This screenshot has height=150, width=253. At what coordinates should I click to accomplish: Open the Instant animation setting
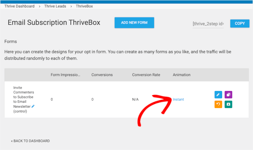pos(178,100)
